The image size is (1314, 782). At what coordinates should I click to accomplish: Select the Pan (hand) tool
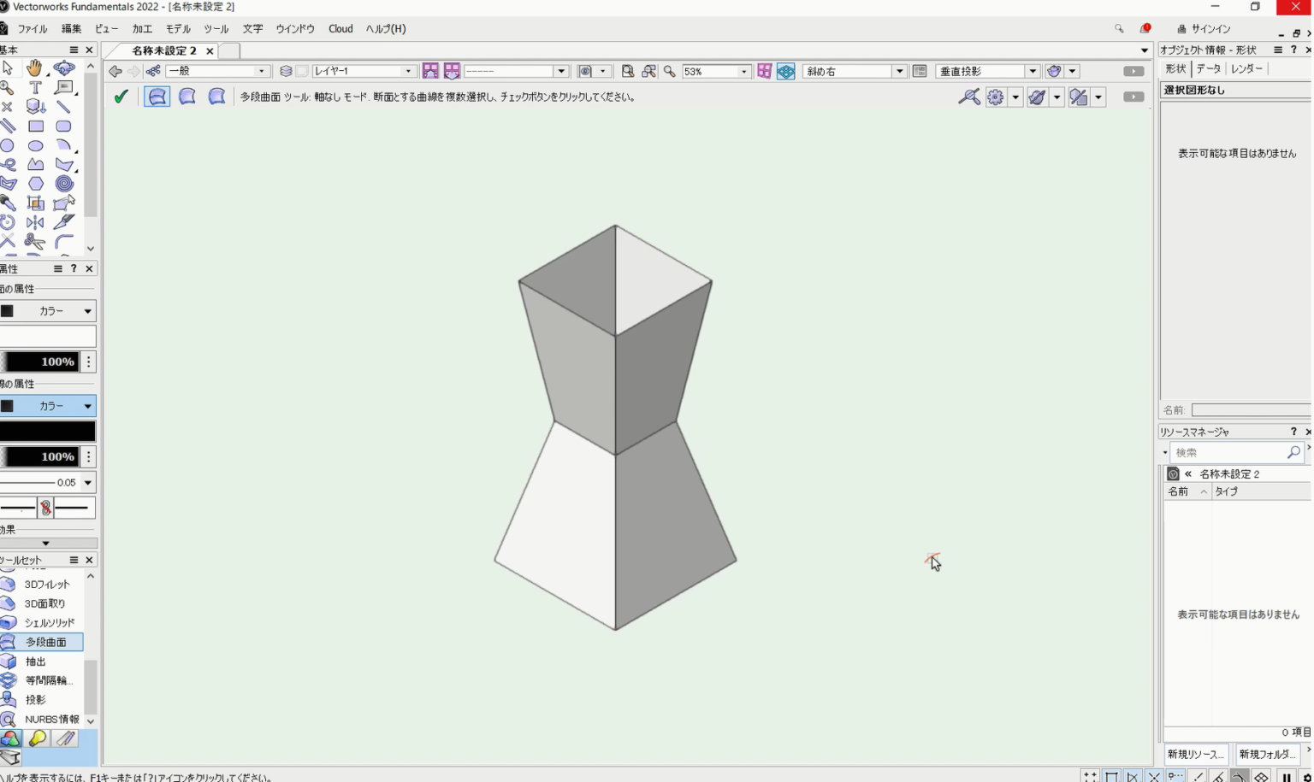34,68
